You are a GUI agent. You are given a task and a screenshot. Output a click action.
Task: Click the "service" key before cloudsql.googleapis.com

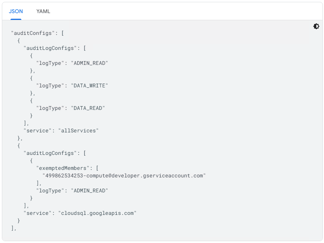point(37,213)
